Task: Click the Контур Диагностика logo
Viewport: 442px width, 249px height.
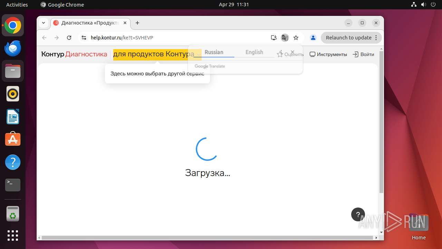Action: tap(74, 54)
